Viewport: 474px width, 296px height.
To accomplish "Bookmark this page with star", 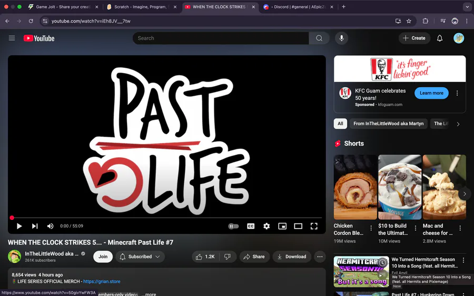I will [409, 21].
